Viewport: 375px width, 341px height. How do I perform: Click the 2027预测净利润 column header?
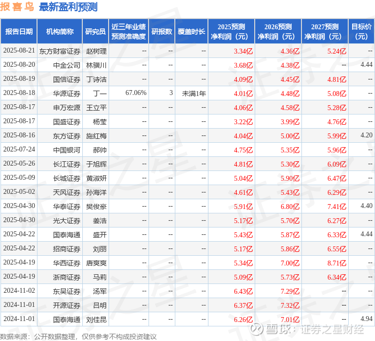click(x=325, y=31)
